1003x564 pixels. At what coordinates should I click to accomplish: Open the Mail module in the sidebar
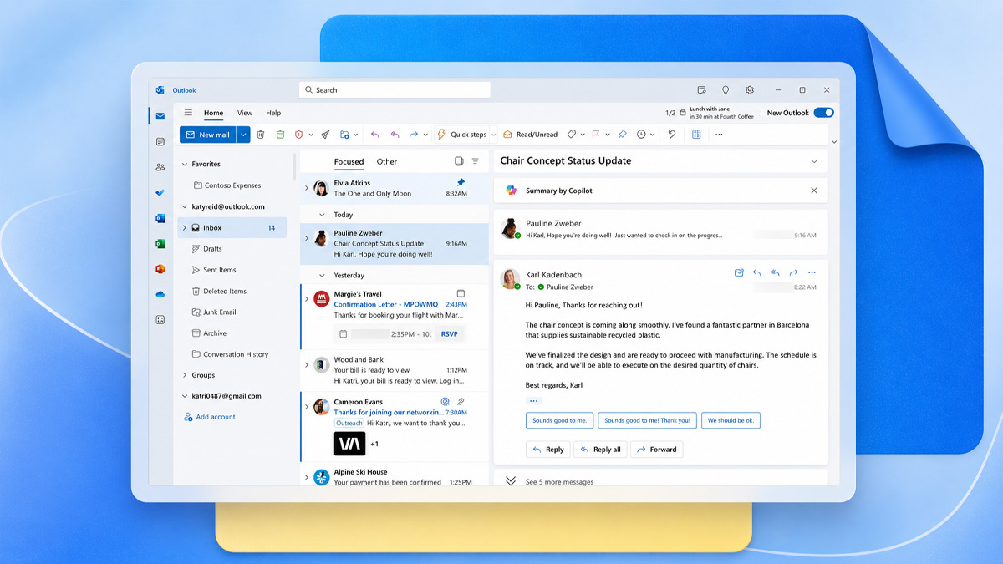tap(160, 116)
